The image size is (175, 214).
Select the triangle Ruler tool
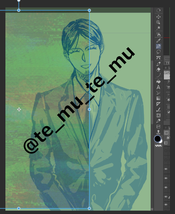coord(158,104)
